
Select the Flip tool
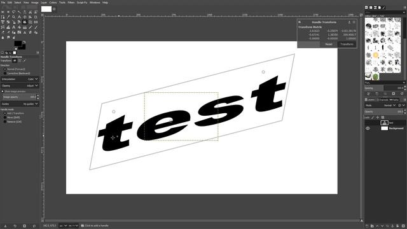click(36, 22)
